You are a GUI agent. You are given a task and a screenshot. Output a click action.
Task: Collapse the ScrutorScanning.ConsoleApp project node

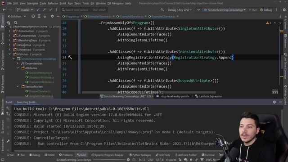coord(13,59)
